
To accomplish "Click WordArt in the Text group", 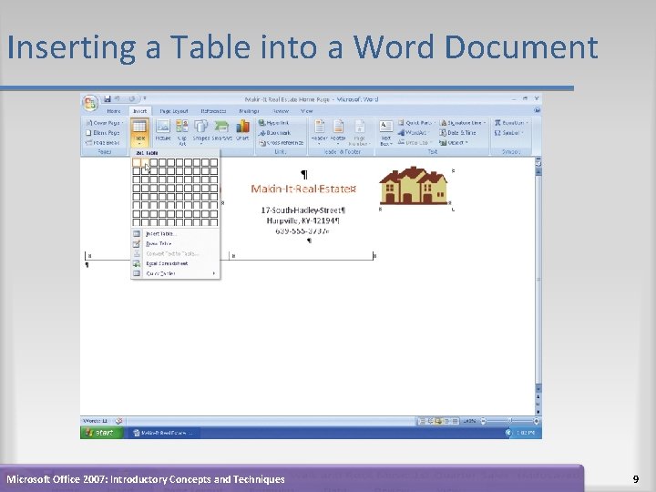I will [412, 133].
